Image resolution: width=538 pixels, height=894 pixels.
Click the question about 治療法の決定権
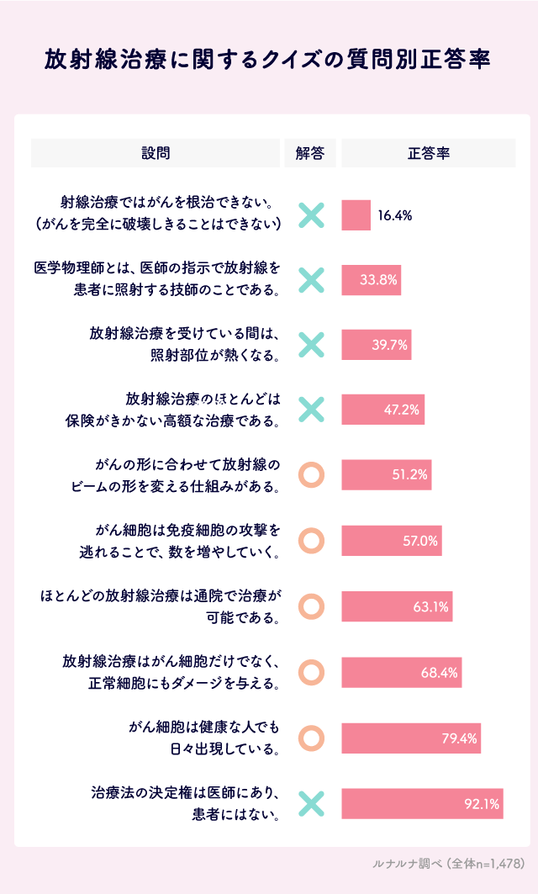185,803
